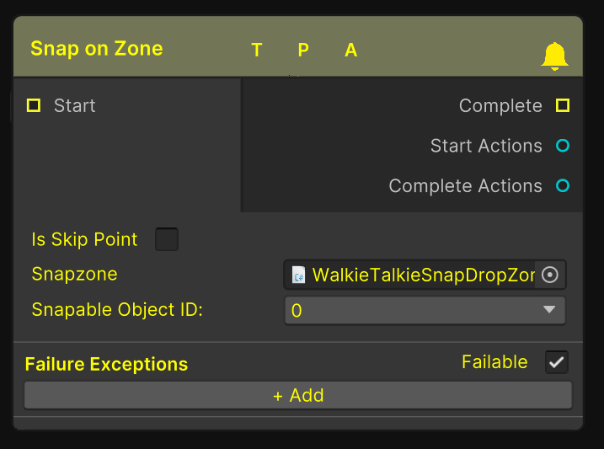The image size is (604, 449).
Task: Open the Snapzone object picker circle
Action: point(550,275)
